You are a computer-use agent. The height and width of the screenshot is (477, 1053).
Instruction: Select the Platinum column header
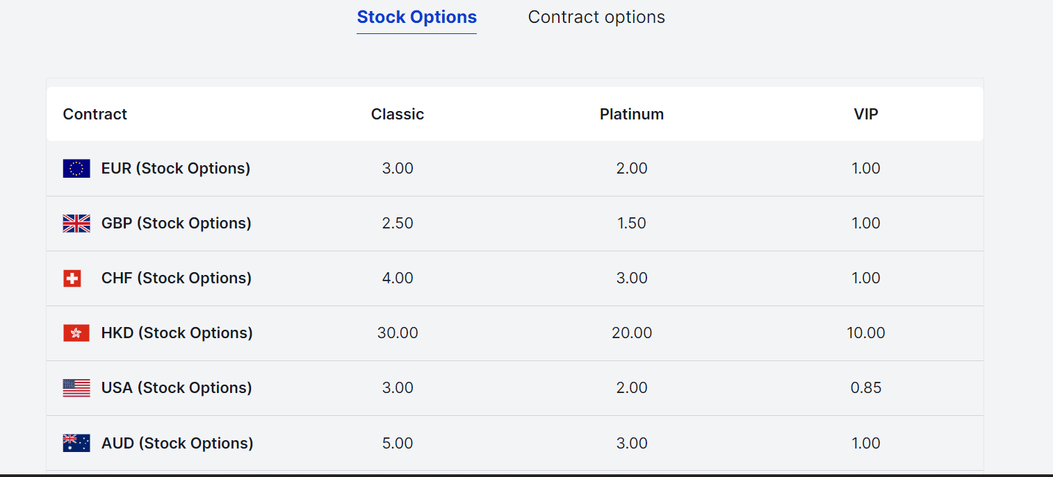[632, 115]
